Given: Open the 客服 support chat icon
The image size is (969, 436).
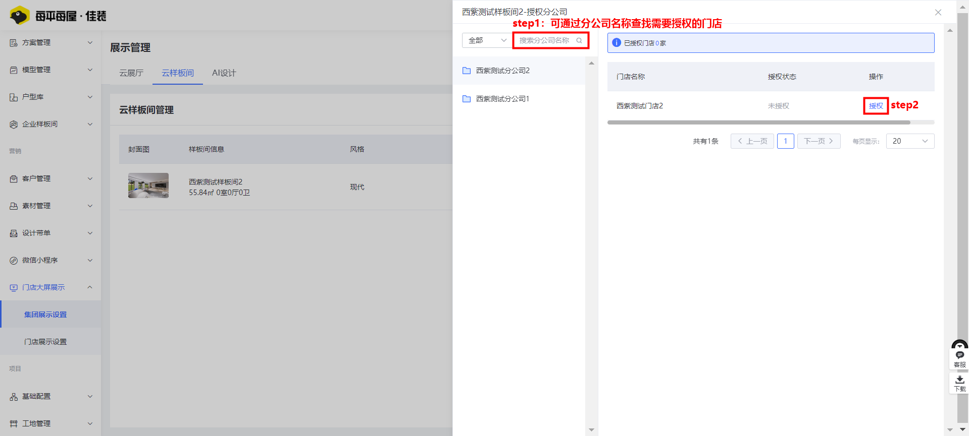Looking at the screenshot, I should pos(959,355).
